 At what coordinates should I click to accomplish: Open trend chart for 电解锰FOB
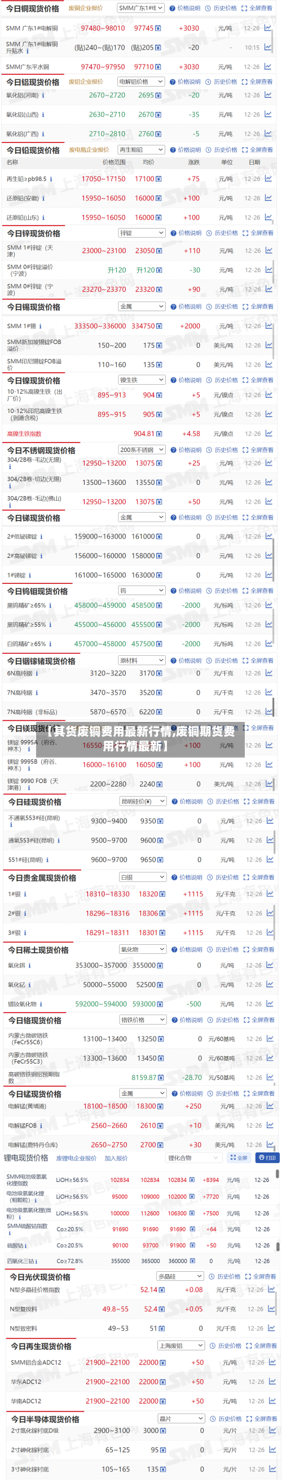tap(270, 1125)
